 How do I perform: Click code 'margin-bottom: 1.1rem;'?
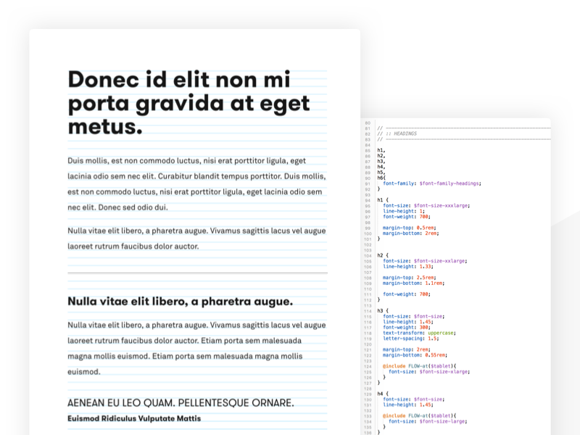pyautogui.click(x=414, y=283)
